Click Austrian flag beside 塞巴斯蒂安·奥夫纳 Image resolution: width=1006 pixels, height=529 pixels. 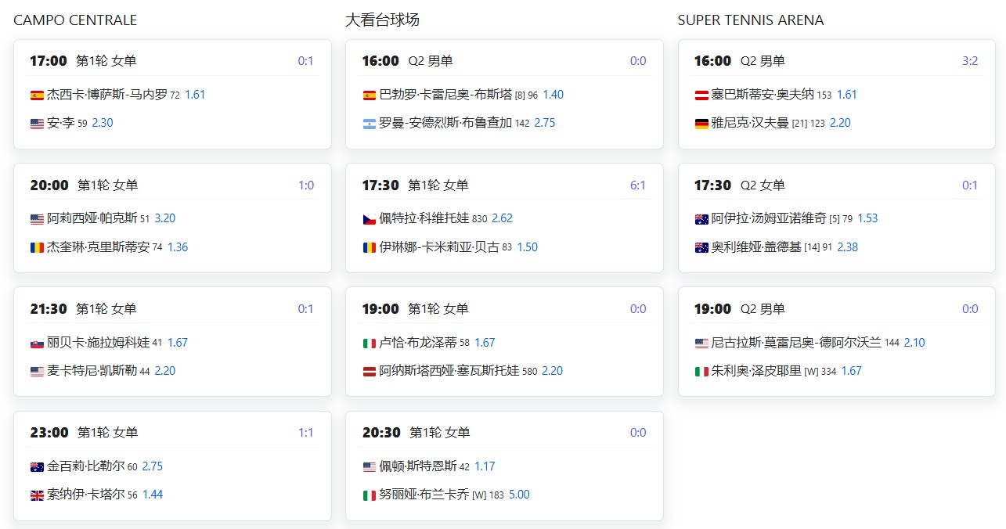(x=701, y=95)
